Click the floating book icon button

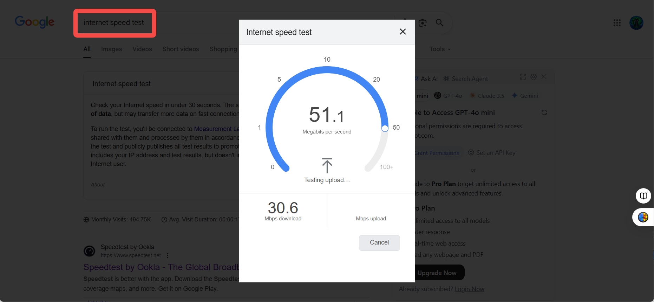(643, 196)
